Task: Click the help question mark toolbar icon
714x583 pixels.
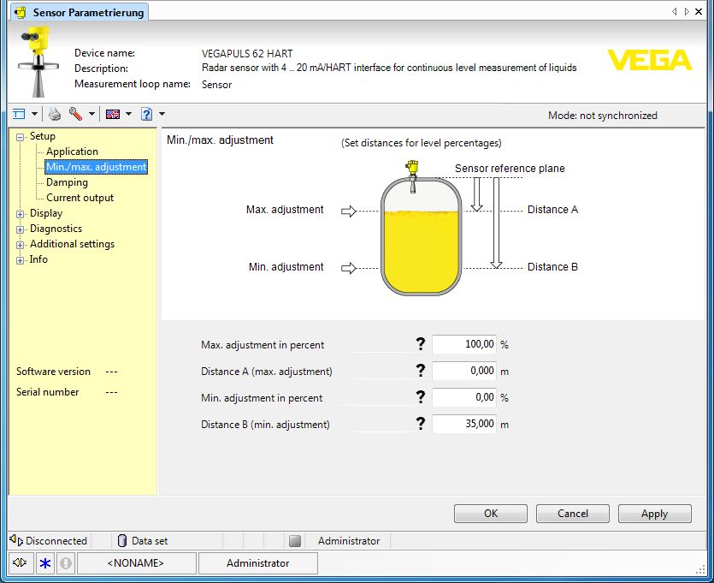Action: coord(146,114)
